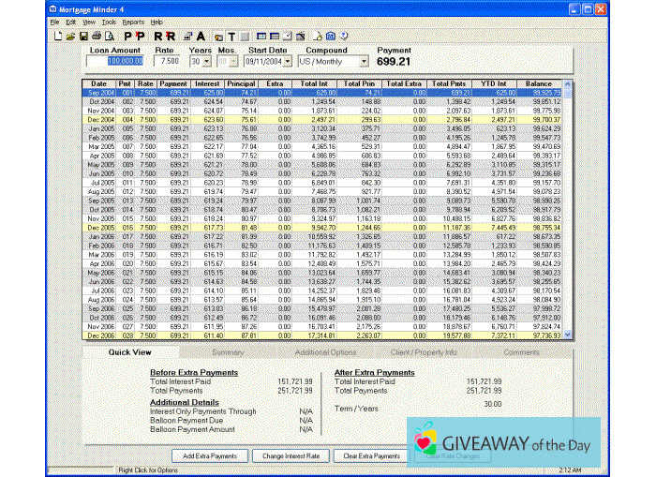Switch to the Summary tab
656x477 pixels.
[228, 352]
